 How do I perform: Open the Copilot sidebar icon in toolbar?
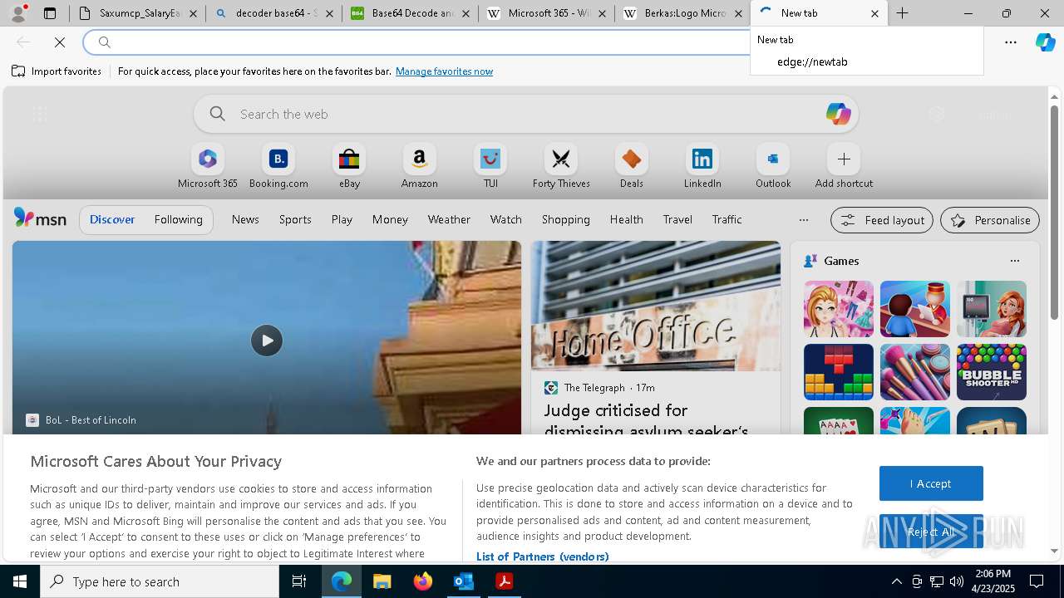click(x=1045, y=42)
